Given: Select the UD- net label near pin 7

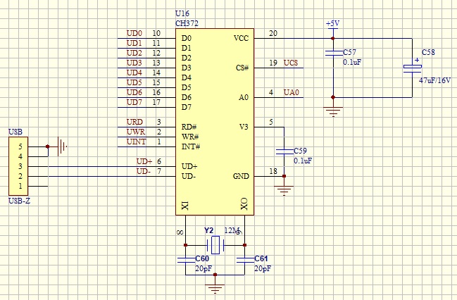Looking at the screenshot, I should click(x=144, y=171).
